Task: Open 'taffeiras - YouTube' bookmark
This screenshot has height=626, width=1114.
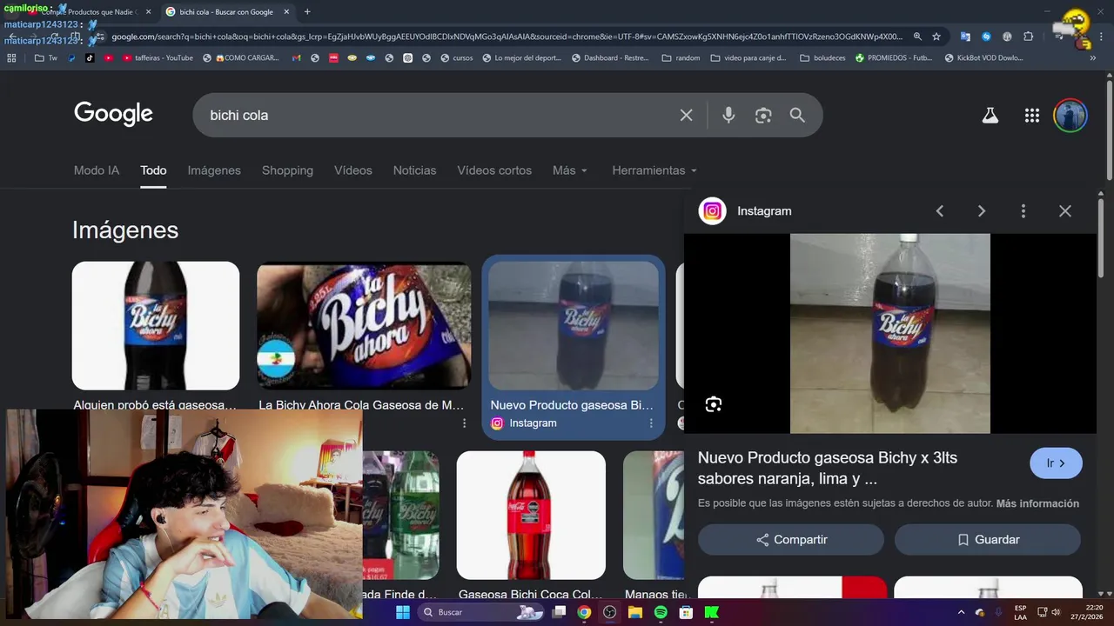Action: [158, 58]
